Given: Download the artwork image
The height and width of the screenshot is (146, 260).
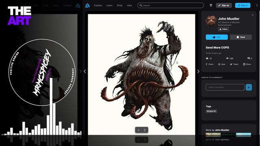Looking at the screenshot, I should 139,130.
